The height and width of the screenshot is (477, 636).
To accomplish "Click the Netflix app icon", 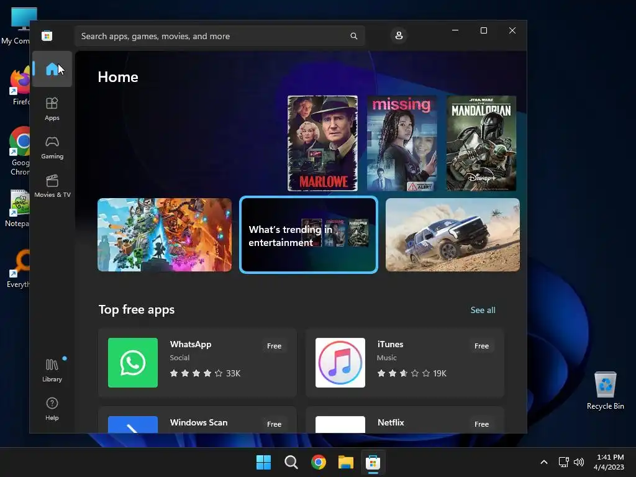I will [x=340, y=424].
